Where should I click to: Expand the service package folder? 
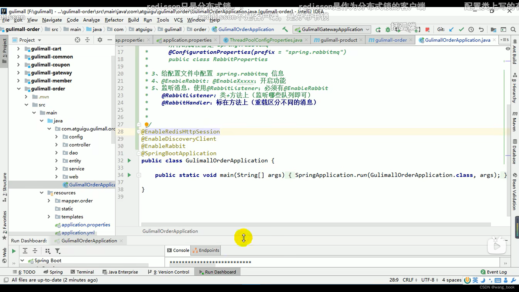tap(56, 169)
